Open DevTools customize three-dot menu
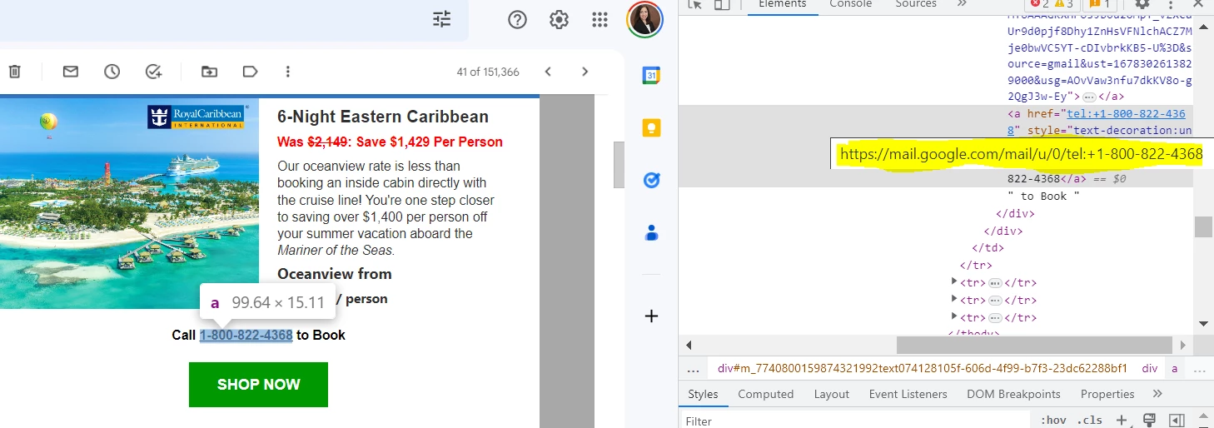Image resolution: width=1214 pixels, height=428 pixels. [1172, 4]
